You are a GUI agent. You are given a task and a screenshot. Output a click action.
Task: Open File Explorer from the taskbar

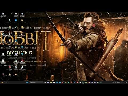pos(51,82)
